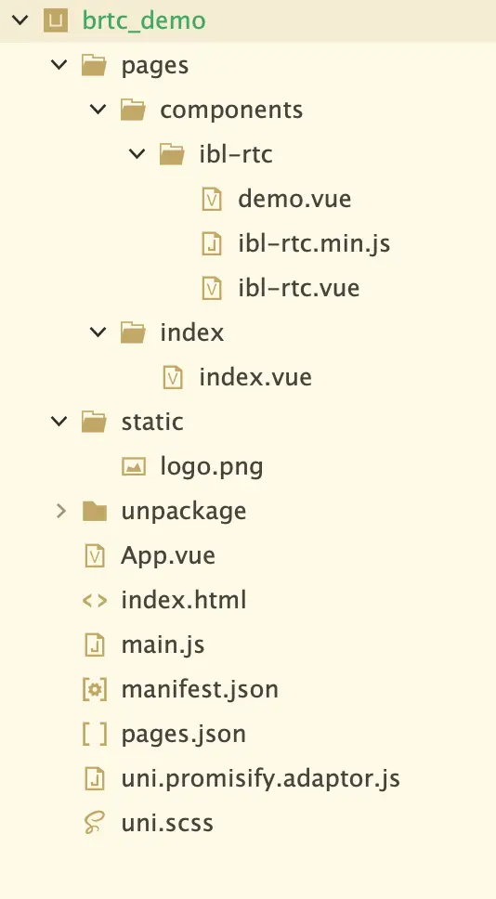Click the closed folder icon for unpackage
Image resolution: width=496 pixels, height=899 pixels.
(95, 511)
